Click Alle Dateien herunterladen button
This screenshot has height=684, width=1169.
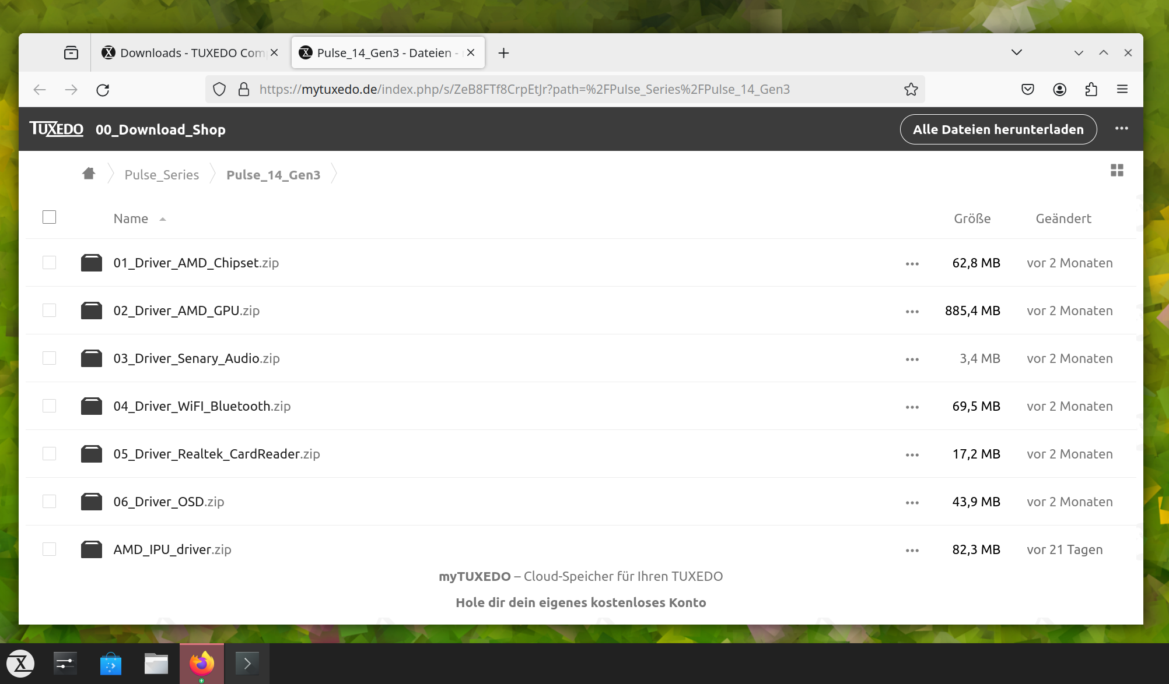(998, 129)
